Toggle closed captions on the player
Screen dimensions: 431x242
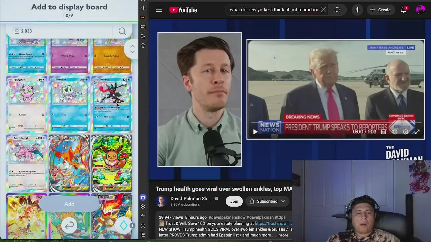click(383, 132)
